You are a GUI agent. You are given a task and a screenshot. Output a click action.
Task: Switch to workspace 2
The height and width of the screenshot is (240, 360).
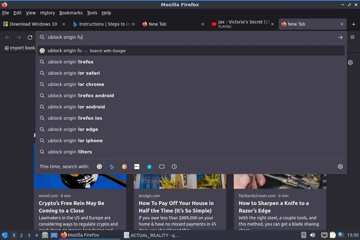click(x=21, y=235)
